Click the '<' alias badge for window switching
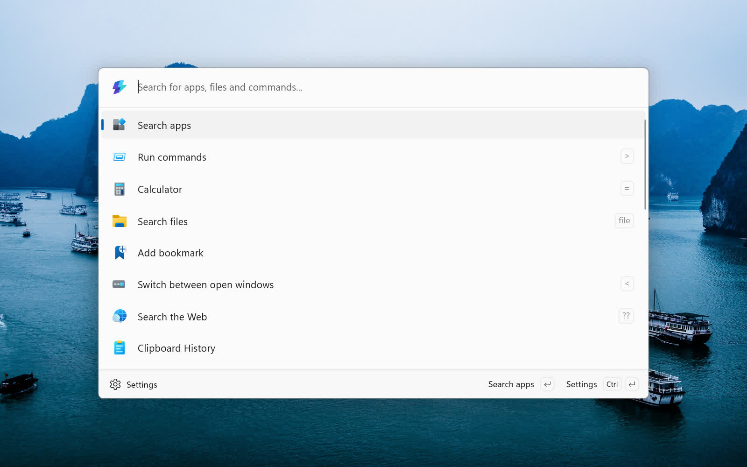 627,284
